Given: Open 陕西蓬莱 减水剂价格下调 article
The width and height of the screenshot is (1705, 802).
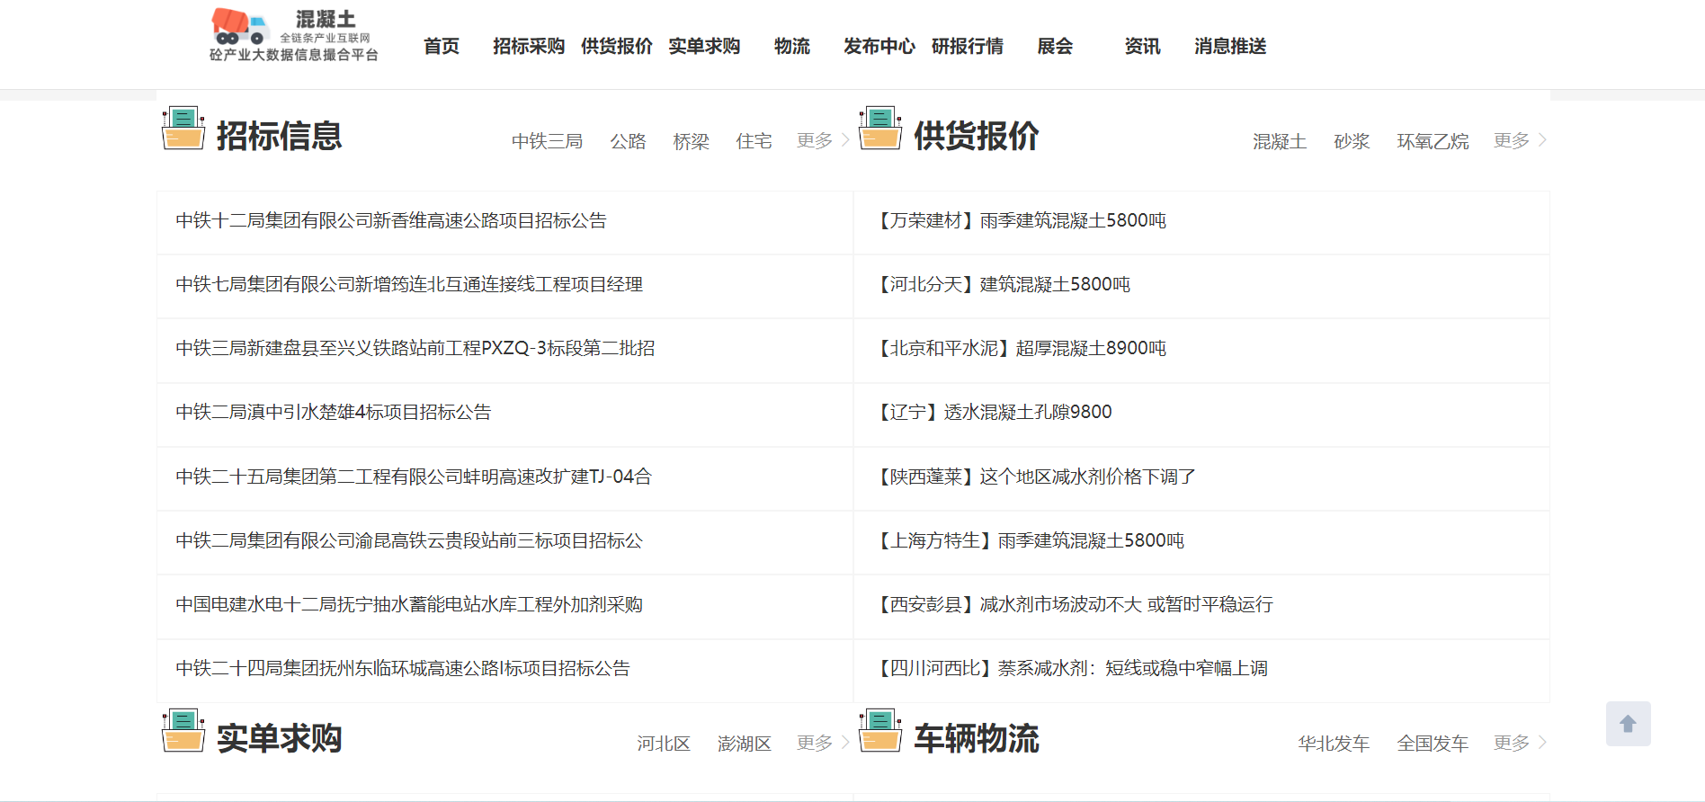Looking at the screenshot, I should 1034,477.
